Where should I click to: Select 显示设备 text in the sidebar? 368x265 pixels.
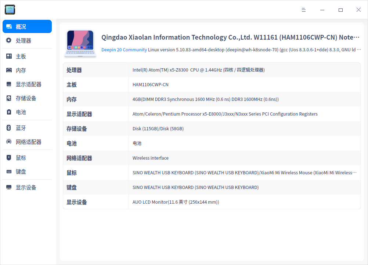[x=26, y=188]
